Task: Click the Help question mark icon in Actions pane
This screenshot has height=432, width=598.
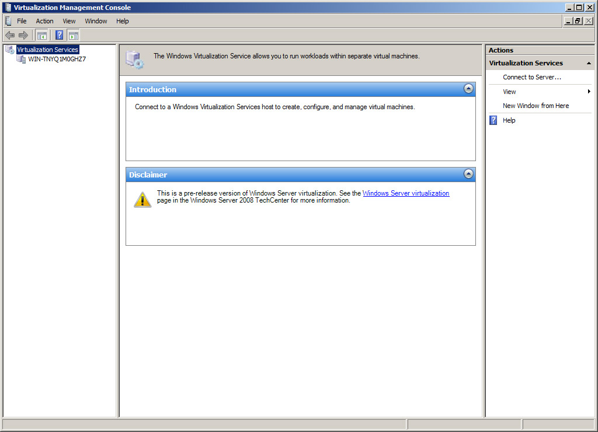Action: 493,120
